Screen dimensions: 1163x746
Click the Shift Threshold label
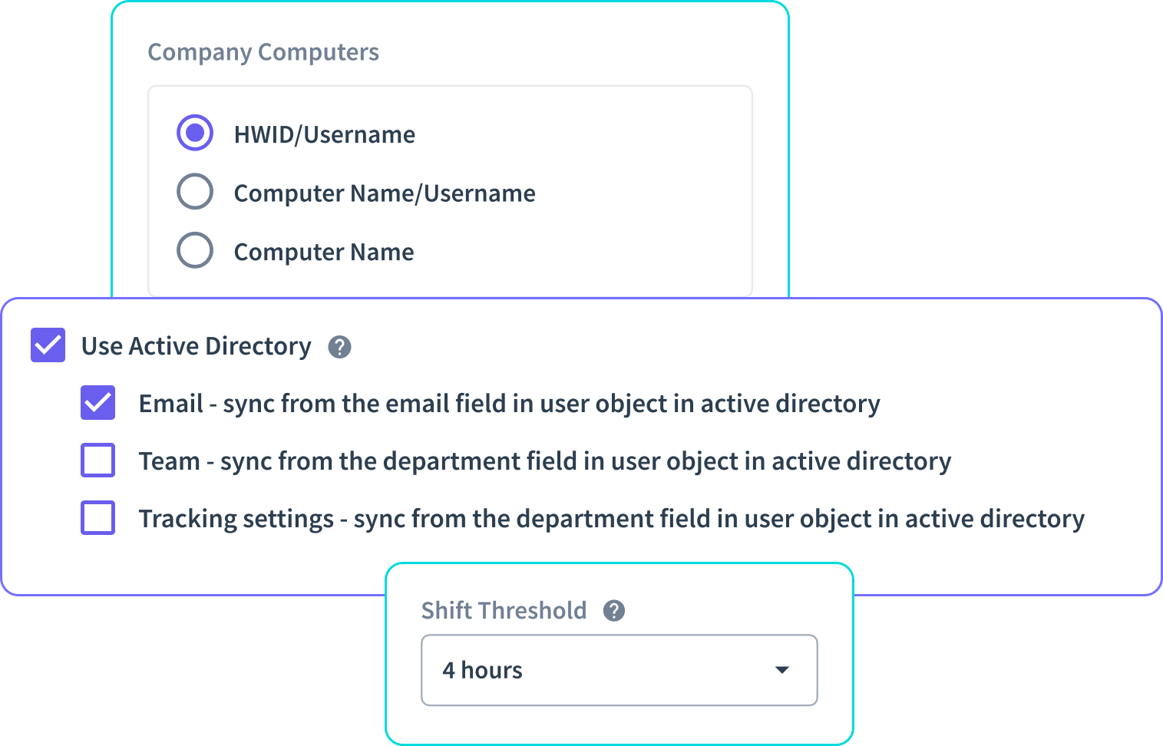tap(504, 610)
